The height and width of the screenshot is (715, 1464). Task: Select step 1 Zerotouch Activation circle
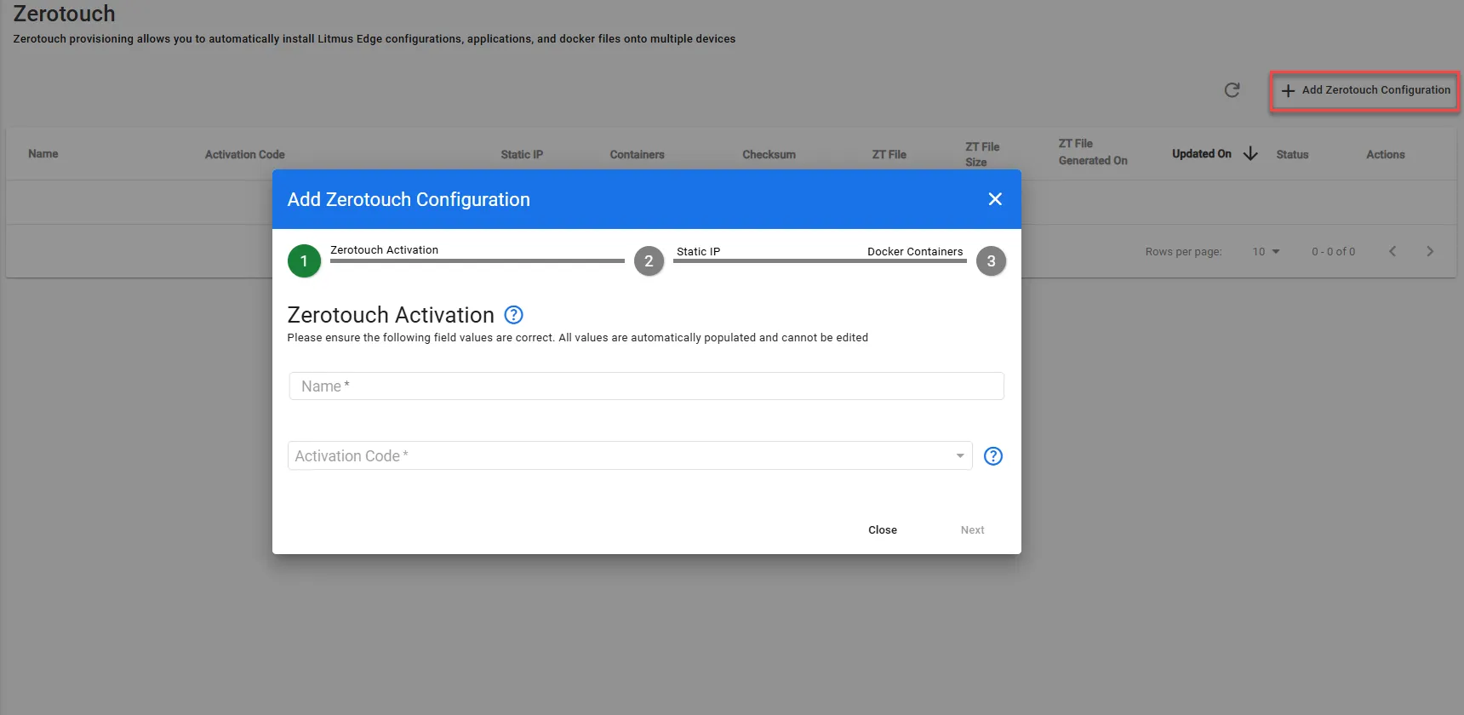304,261
